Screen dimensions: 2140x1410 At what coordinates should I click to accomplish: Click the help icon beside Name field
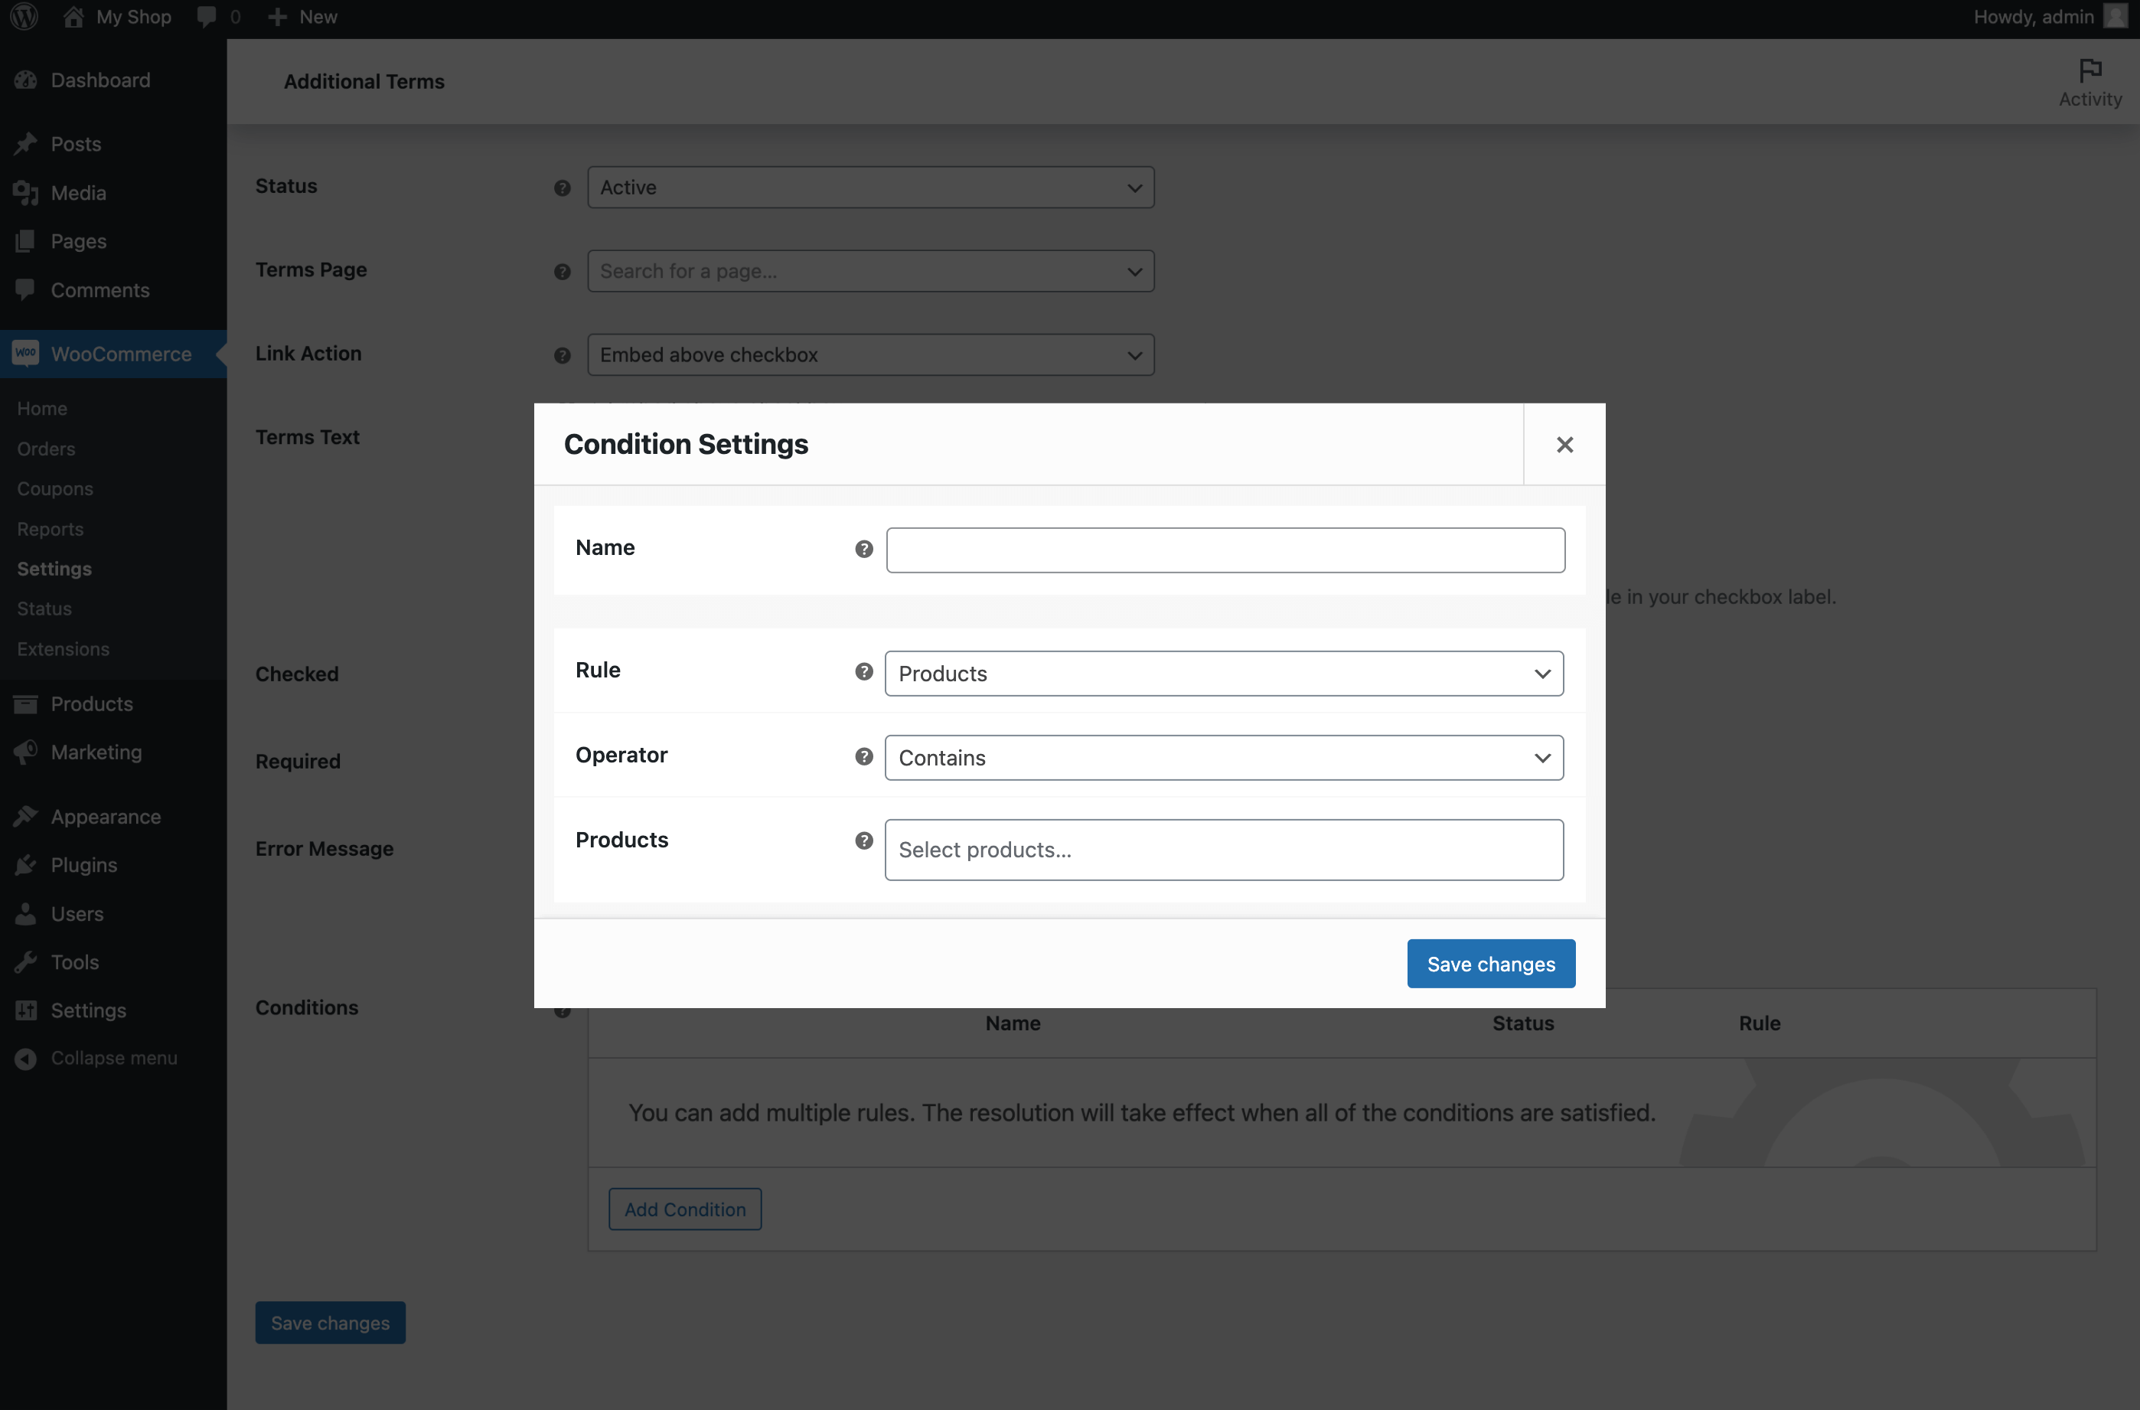[863, 549]
